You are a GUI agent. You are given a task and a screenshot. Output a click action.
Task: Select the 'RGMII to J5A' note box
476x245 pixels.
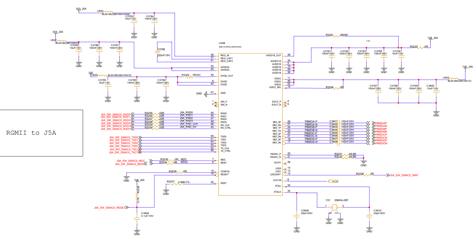click(41, 133)
